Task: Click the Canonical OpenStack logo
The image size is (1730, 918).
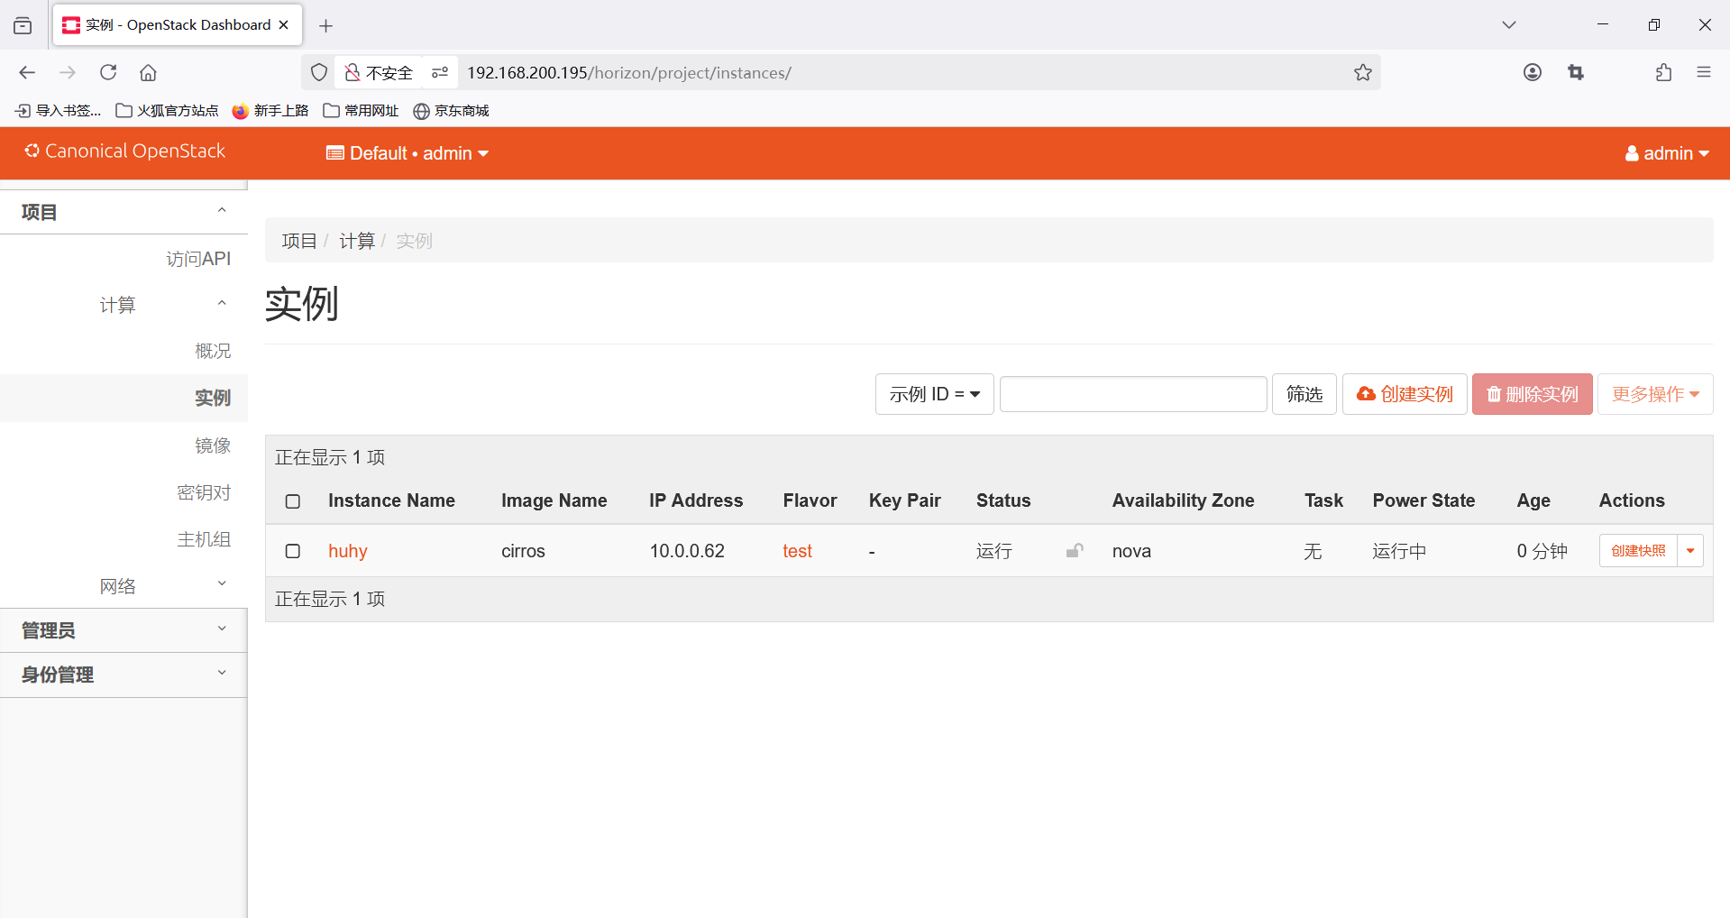Action: 124,151
